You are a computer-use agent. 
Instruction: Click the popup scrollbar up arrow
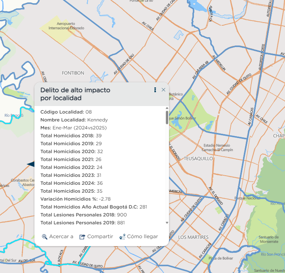coord(167,108)
